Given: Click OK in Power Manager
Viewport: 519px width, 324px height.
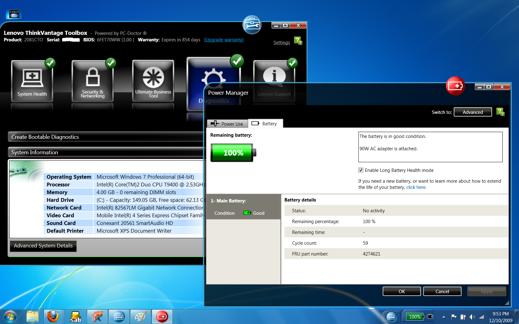Looking at the screenshot, I should click(402, 291).
